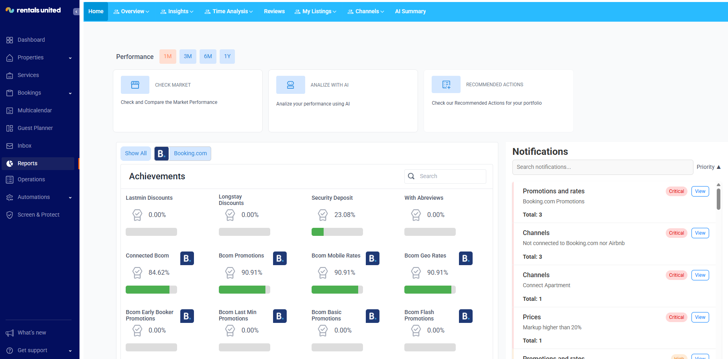Select the 1M performance period
Screen dimensions: 728x359
coord(168,57)
